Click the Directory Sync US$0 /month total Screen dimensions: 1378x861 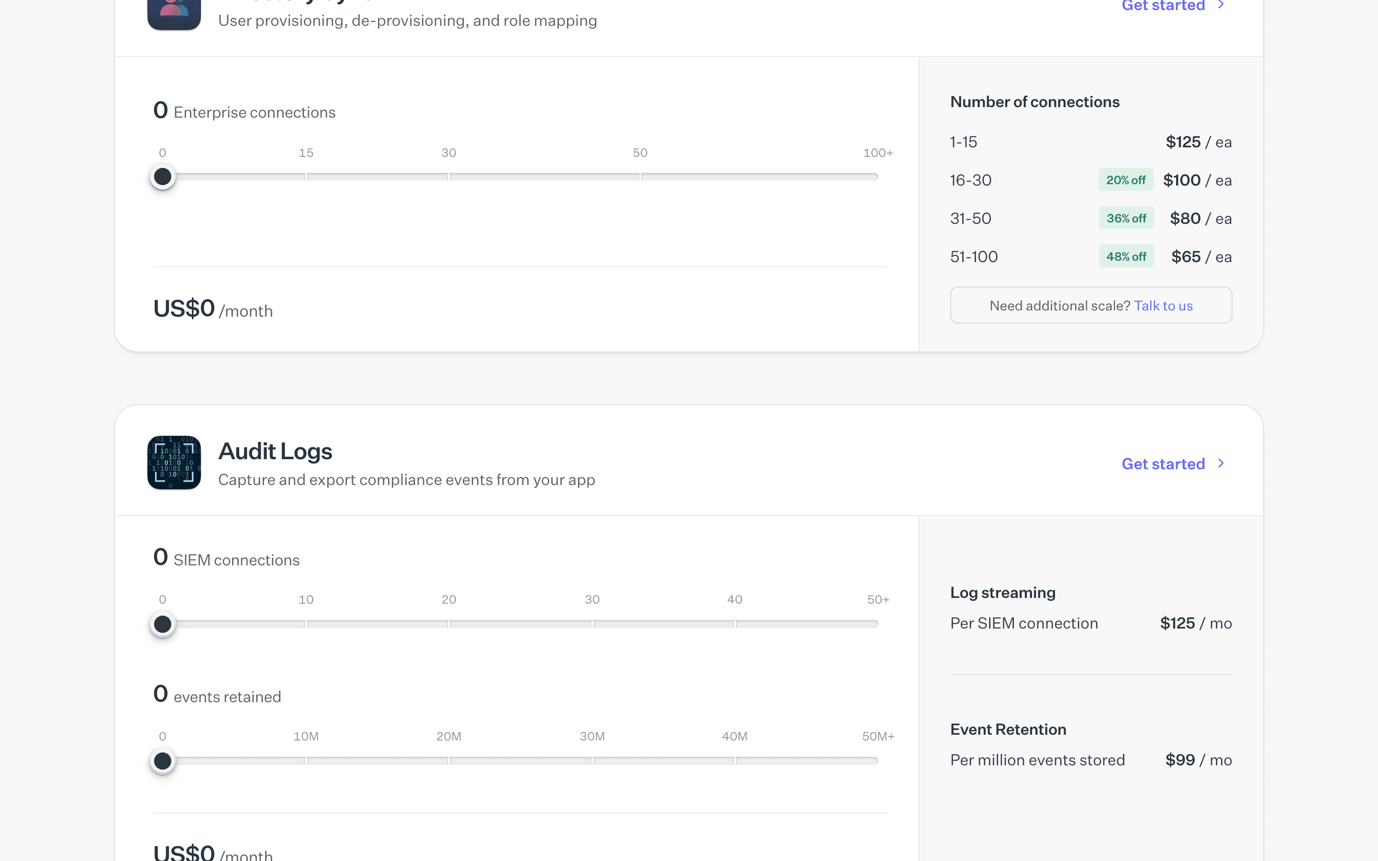213,309
